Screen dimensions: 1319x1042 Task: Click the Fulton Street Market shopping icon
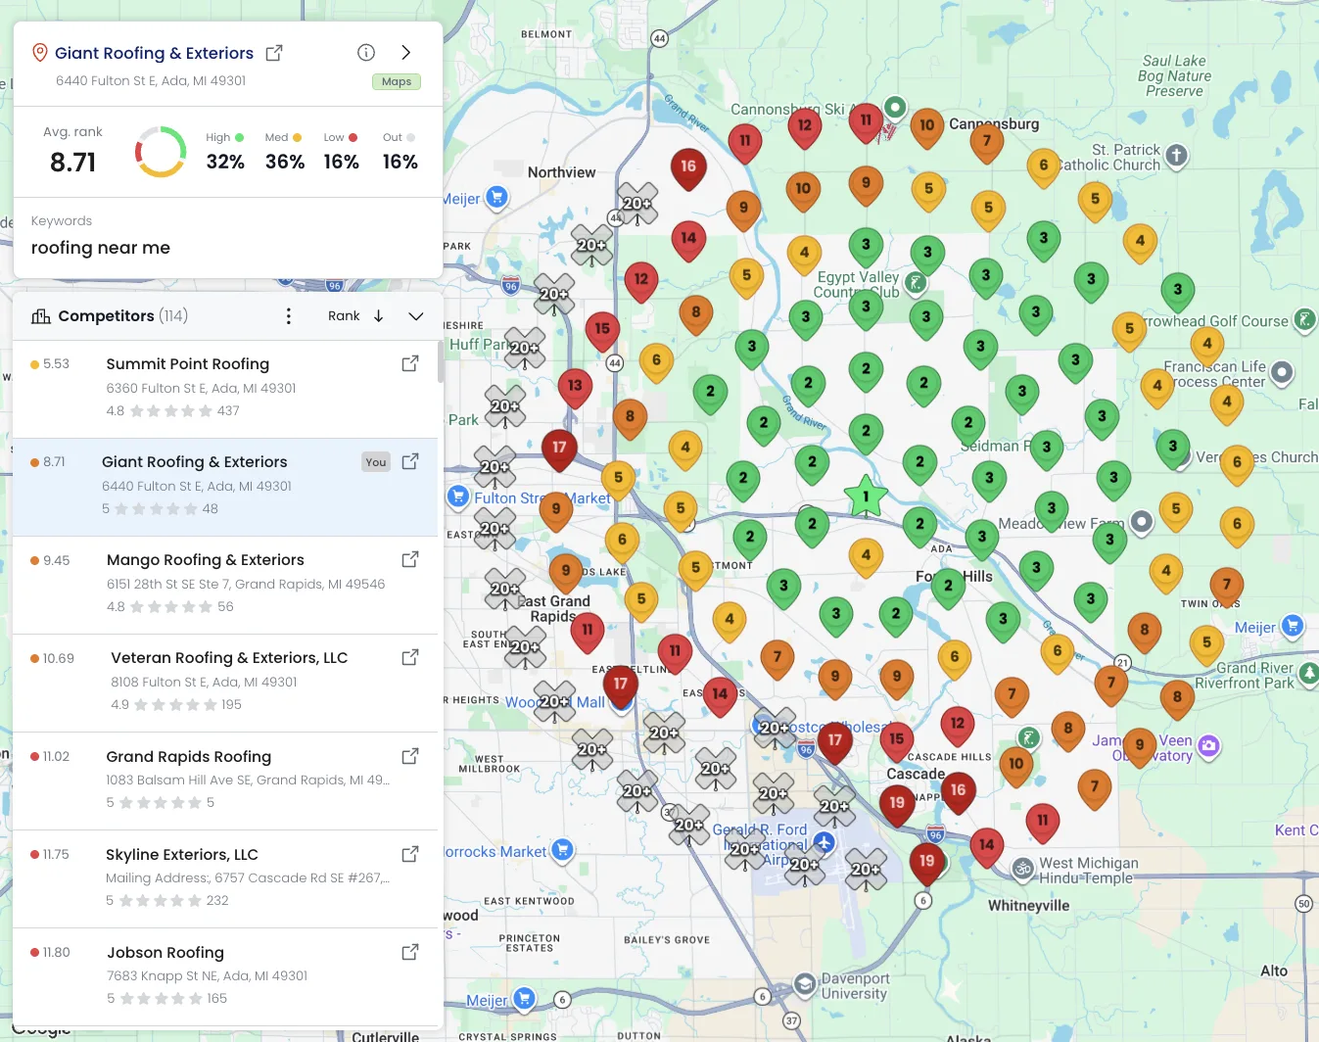coord(457,496)
